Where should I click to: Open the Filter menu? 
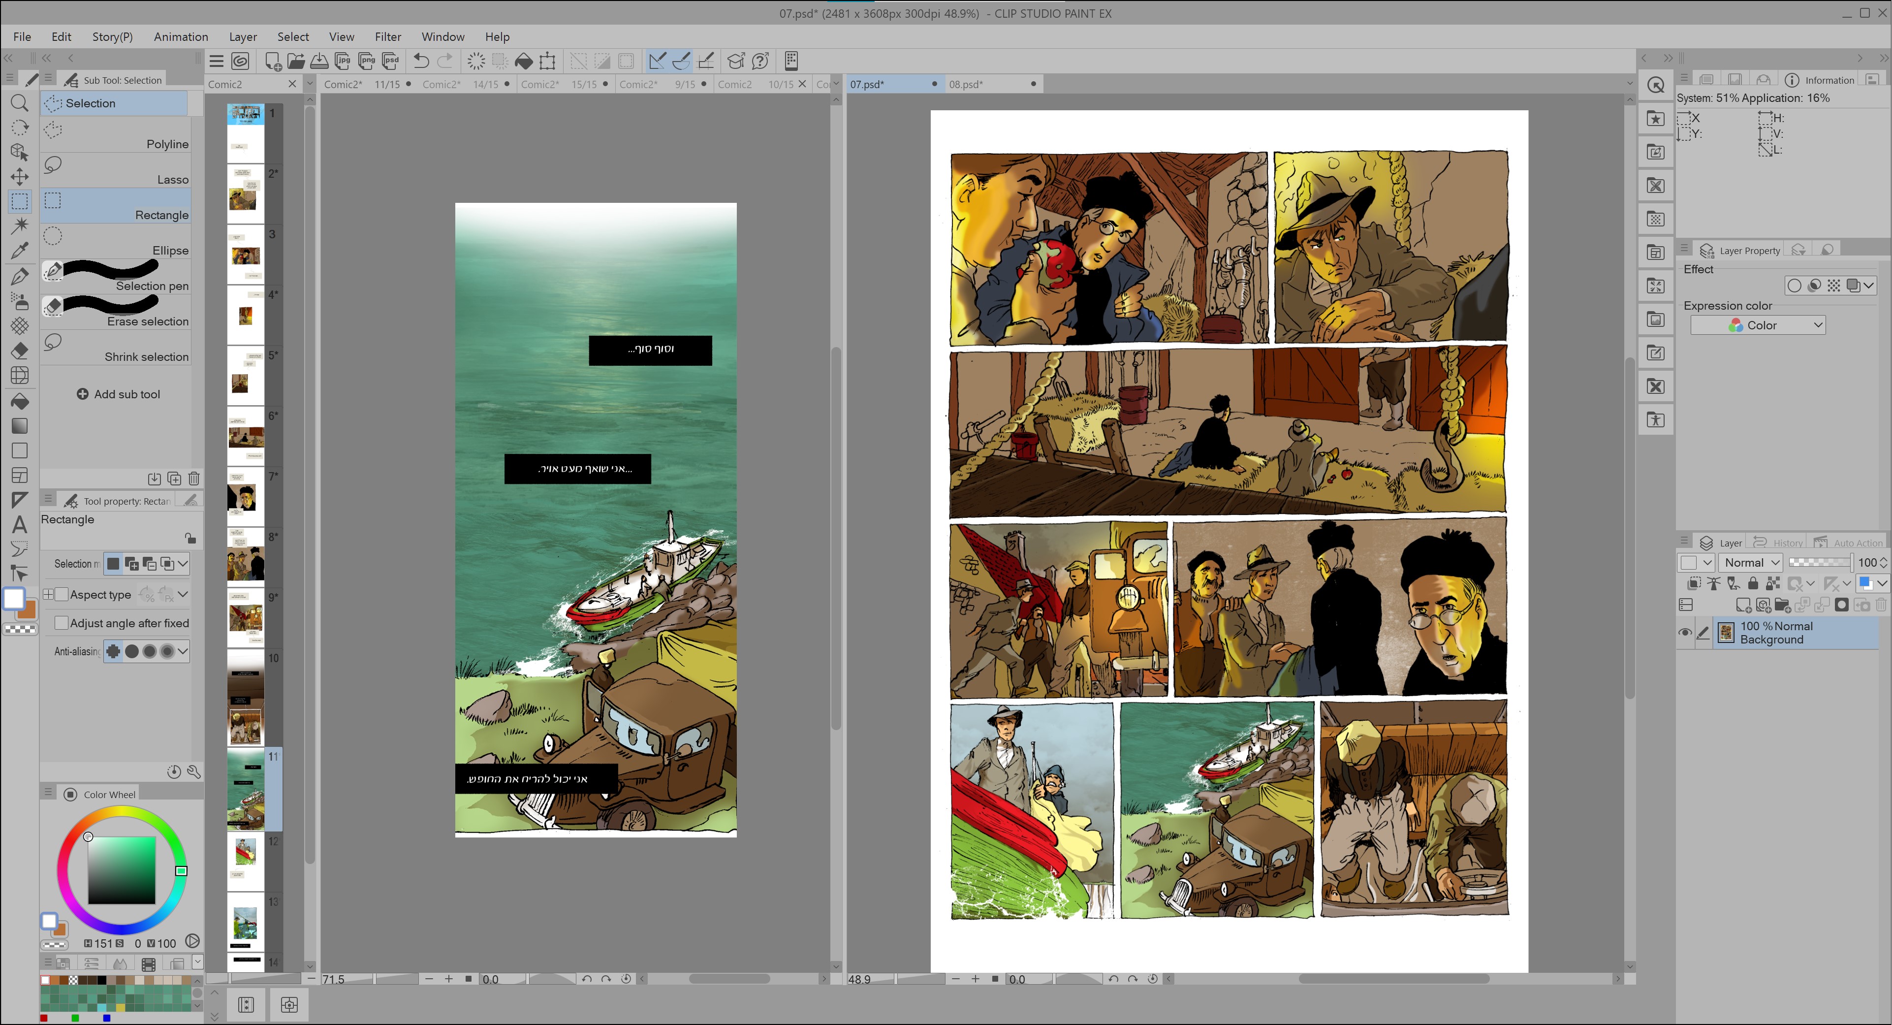pos(387,37)
